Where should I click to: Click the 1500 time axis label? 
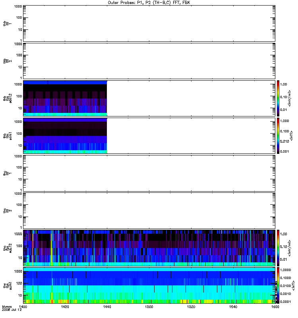[149, 307]
